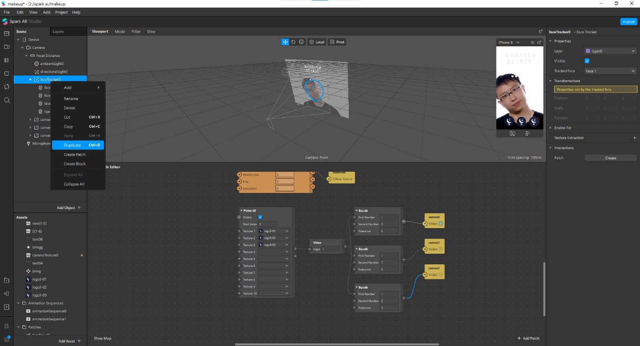Switch to the Layers tab
Viewport: 640px width, 346px height.
click(59, 31)
